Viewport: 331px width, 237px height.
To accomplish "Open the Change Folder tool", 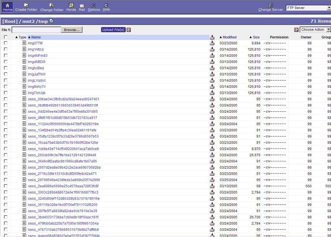I will pyautogui.click(x=52, y=7).
